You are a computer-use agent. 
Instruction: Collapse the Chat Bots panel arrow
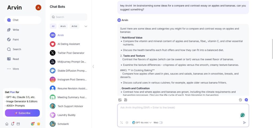click(93, 66)
